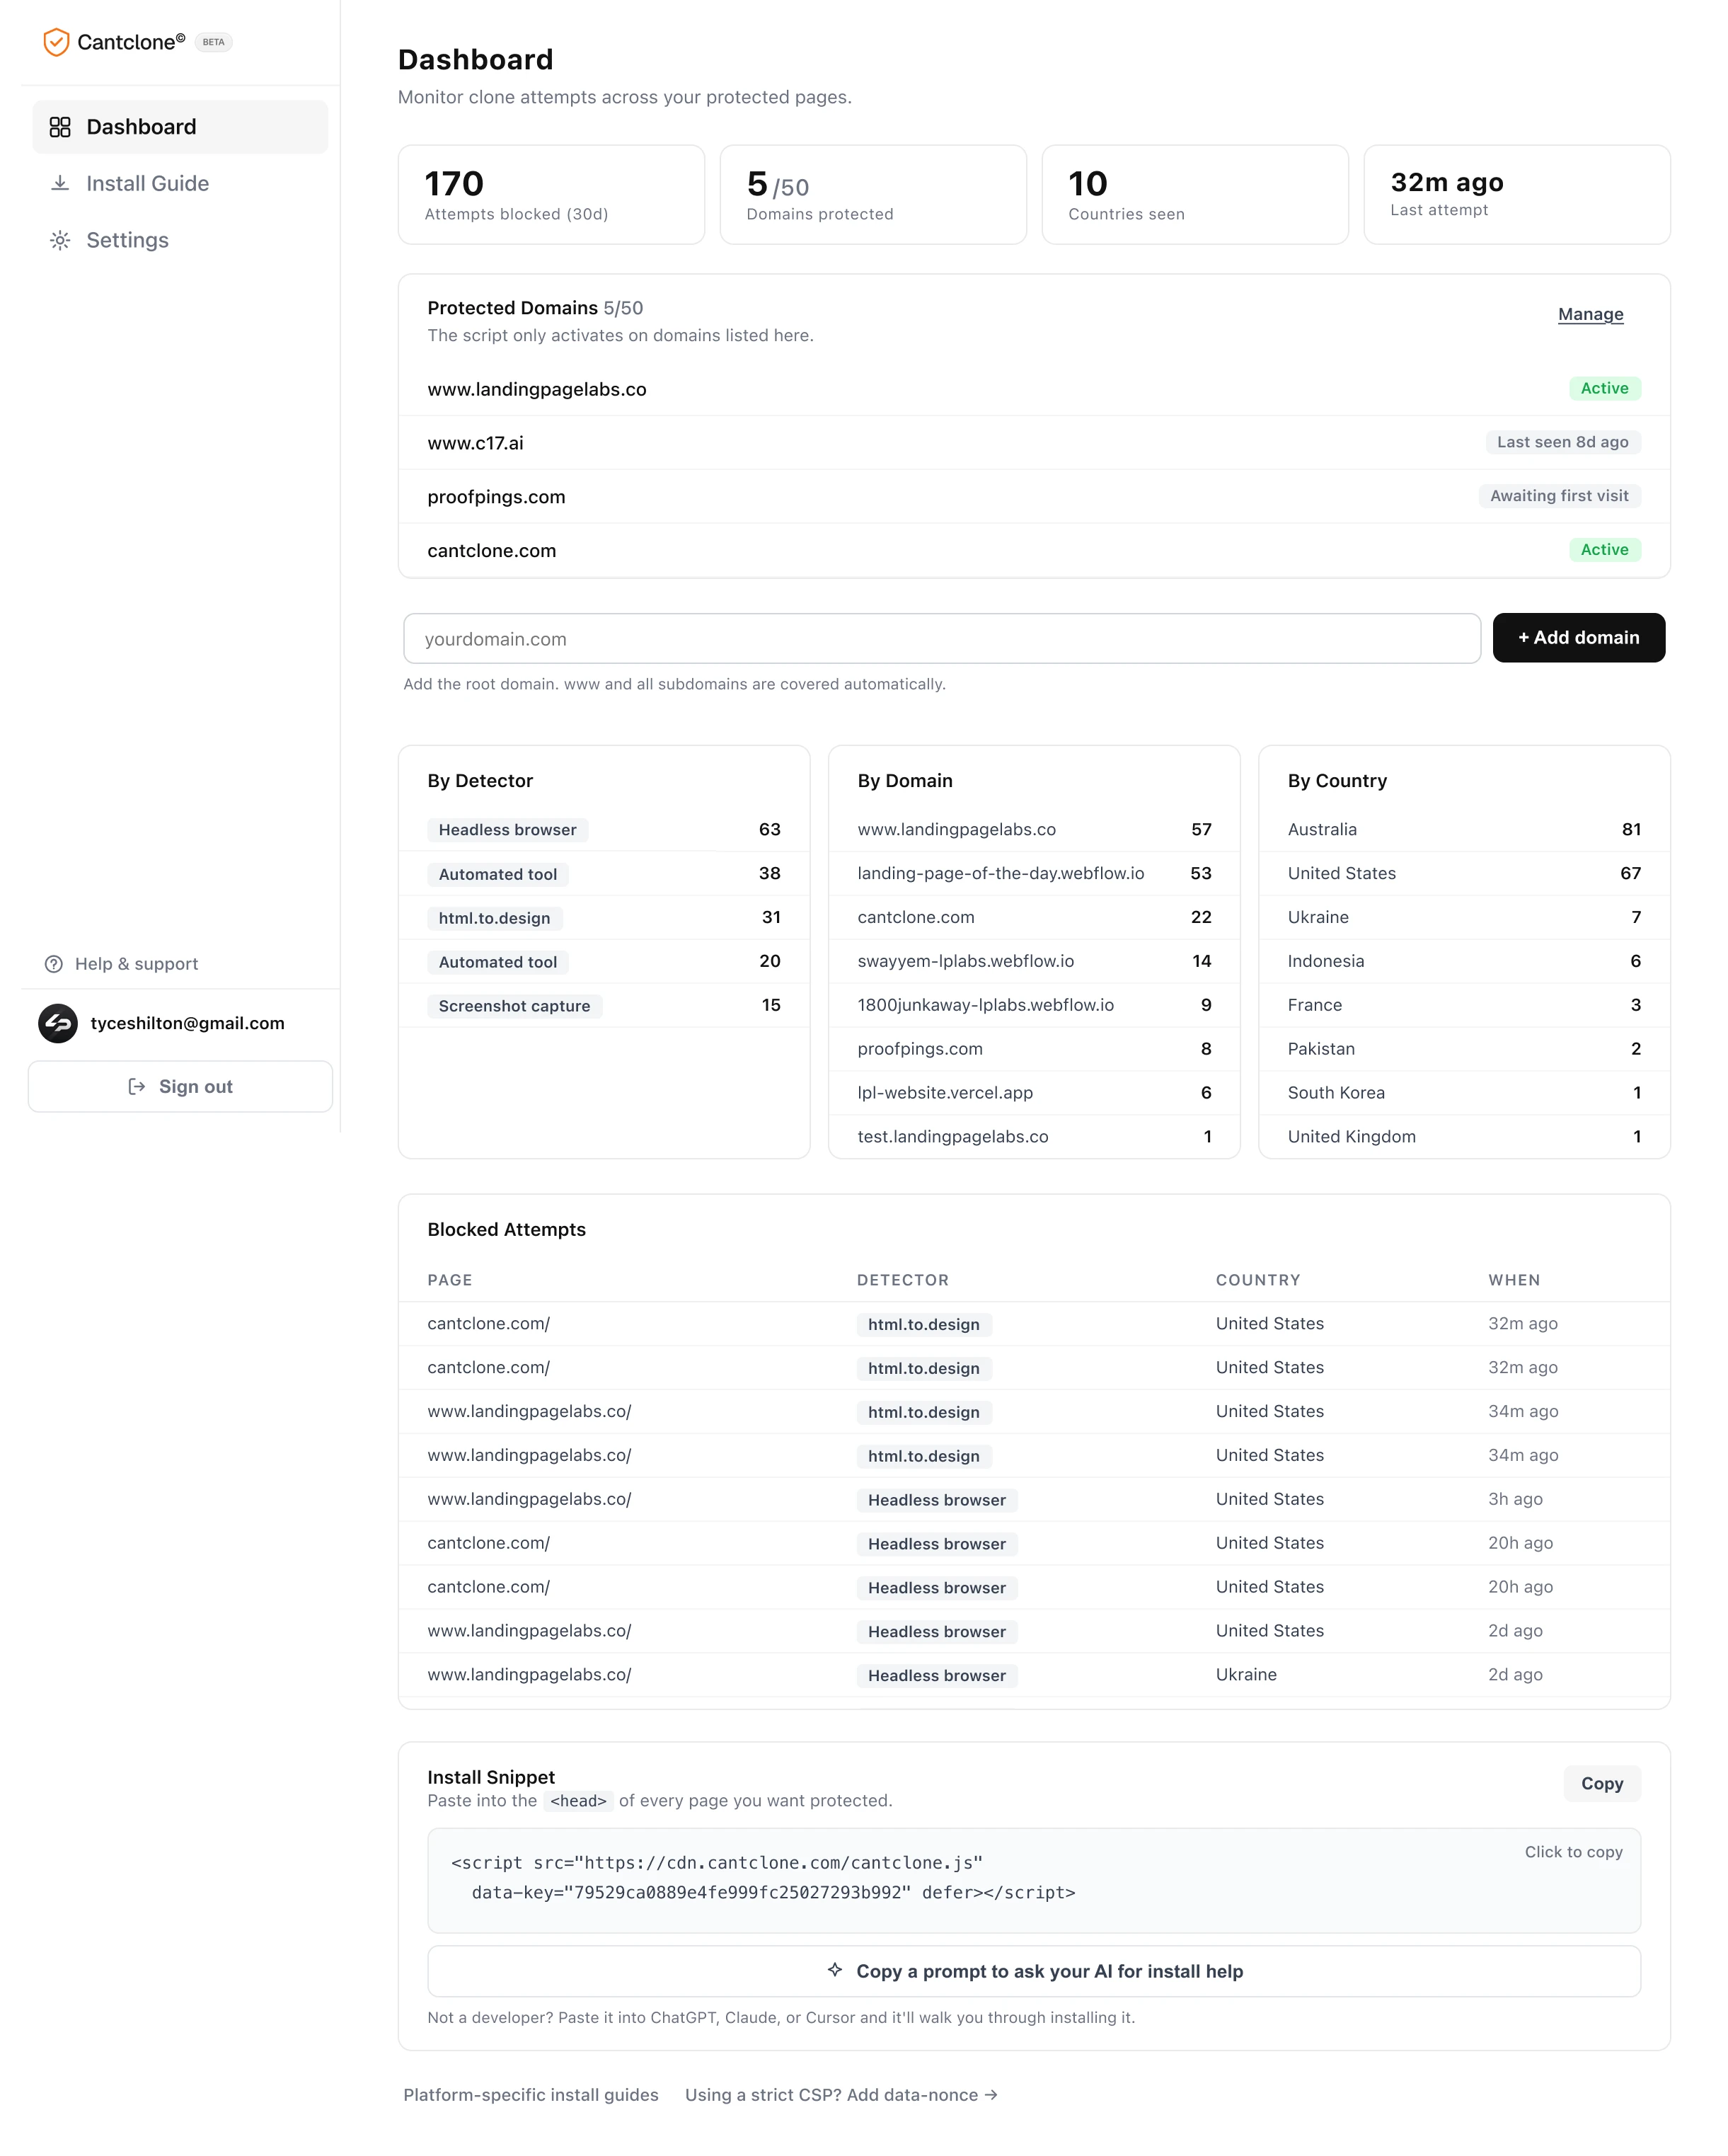Click the Headless browser tag in By Detector
This screenshot has width=1728, height=2156.
pyautogui.click(x=507, y=830)
